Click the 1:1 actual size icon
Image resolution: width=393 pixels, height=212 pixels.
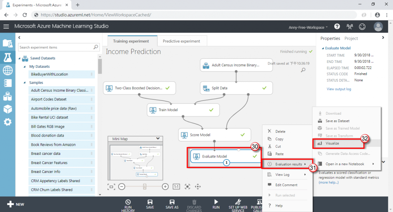[176, 187]
